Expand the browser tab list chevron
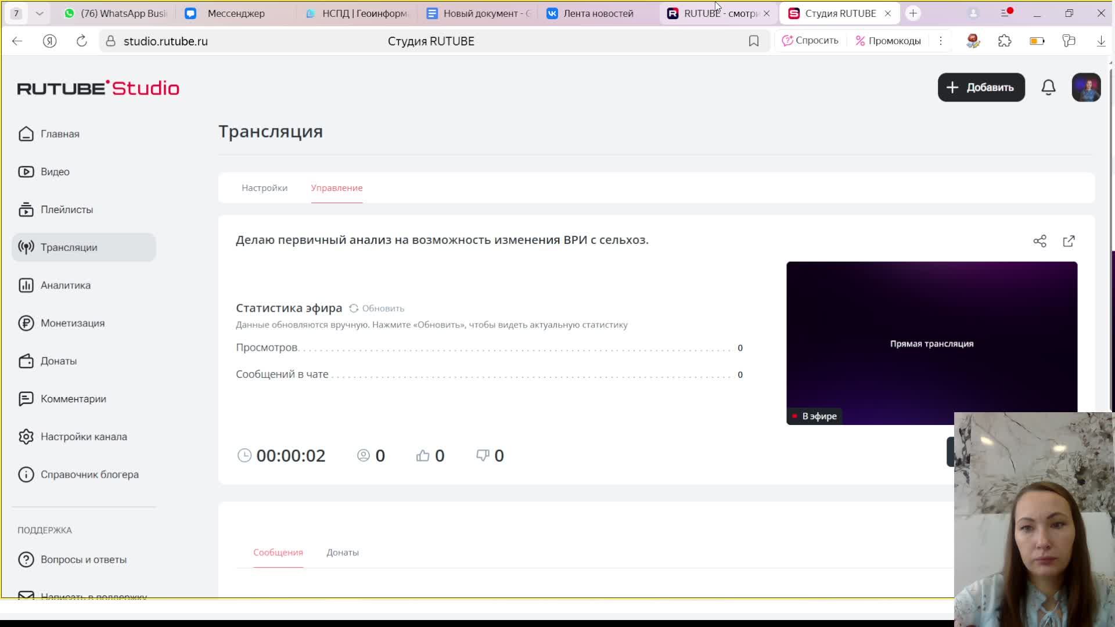1115x627 pixels. (39, 13)
